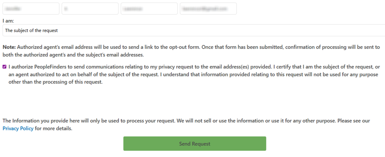
Task: Check the PeopleFinders authorization checkbox
Action: (x=5, y=67)
